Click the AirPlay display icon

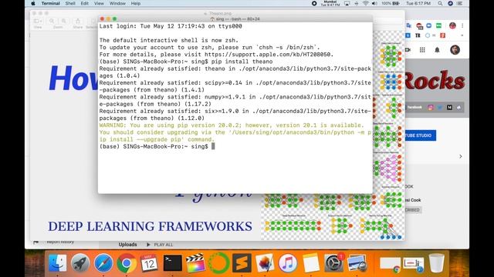click(347, 3)
